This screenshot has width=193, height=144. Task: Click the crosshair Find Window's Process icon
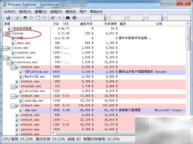74,18
